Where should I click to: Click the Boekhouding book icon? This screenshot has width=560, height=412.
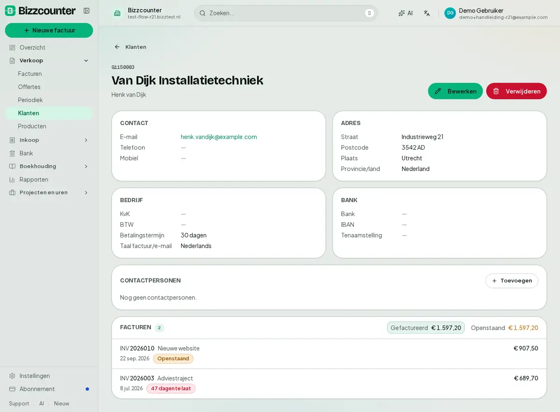(12, 166)
